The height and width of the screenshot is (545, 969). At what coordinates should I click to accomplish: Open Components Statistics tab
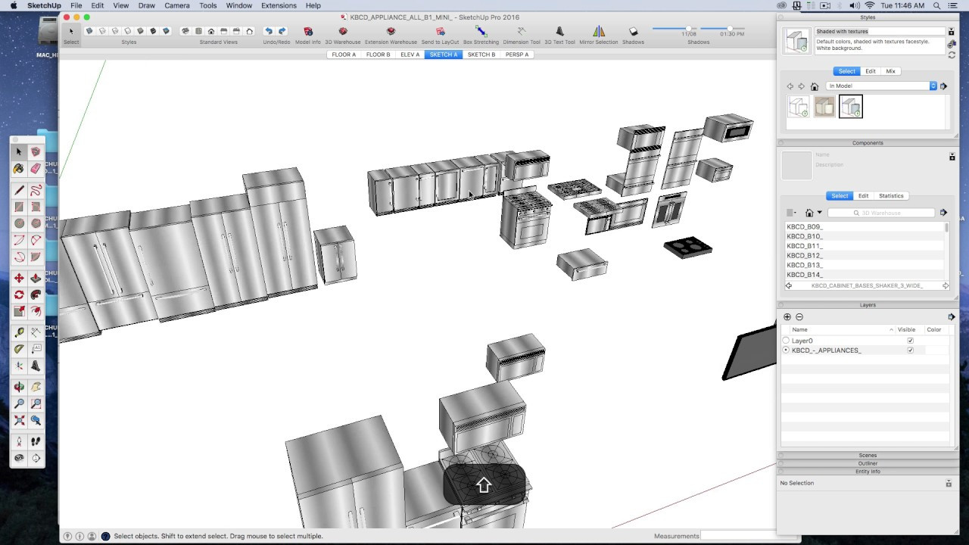(891, 196)
